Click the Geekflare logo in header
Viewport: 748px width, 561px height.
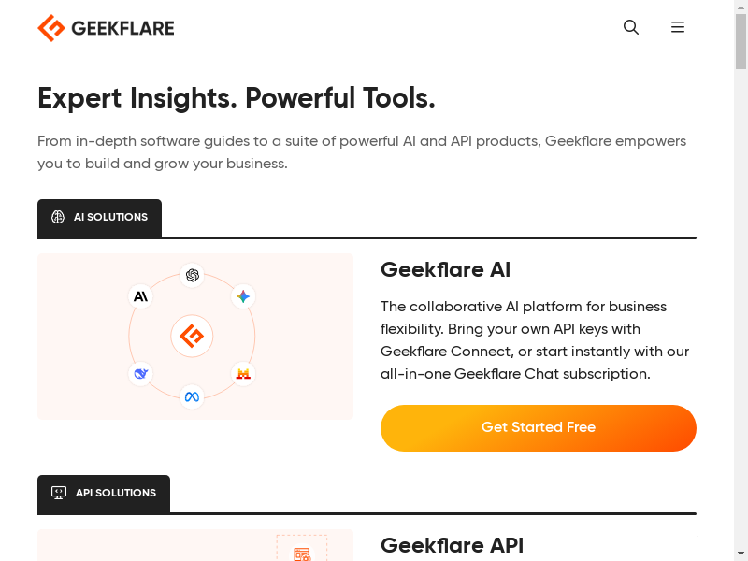tap(106, 28)
